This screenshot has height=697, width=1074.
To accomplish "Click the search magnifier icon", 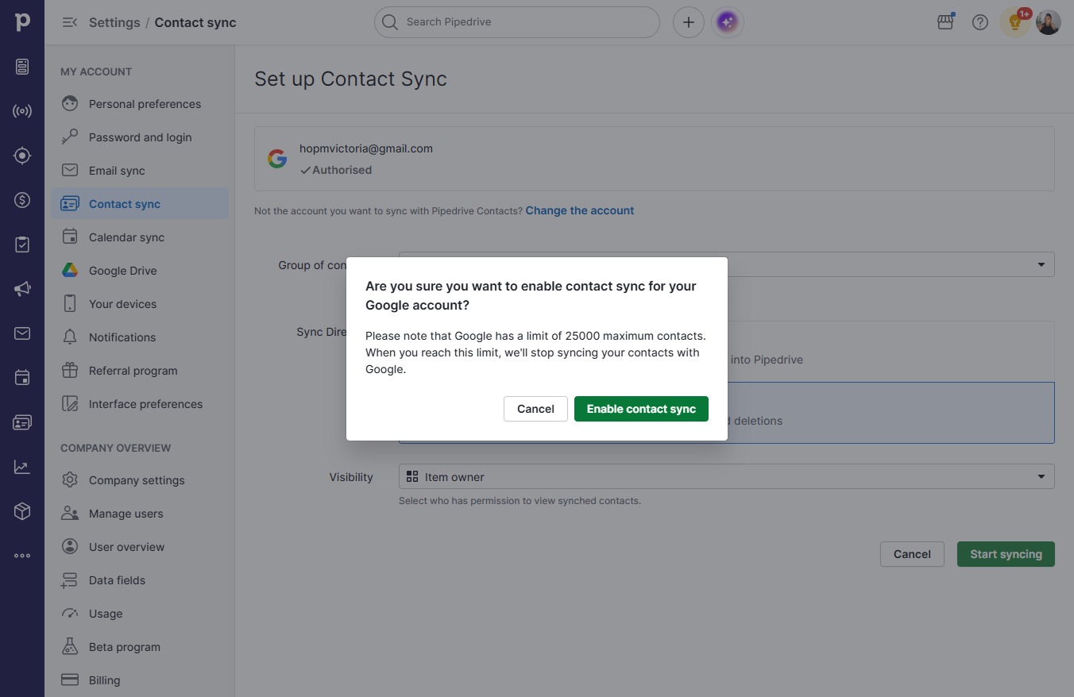I will click(x=390, y=22).
